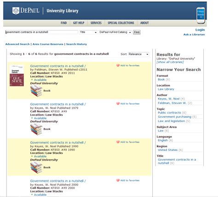Click the Find search button
218x197 pixels.
(x=137, y=32)
